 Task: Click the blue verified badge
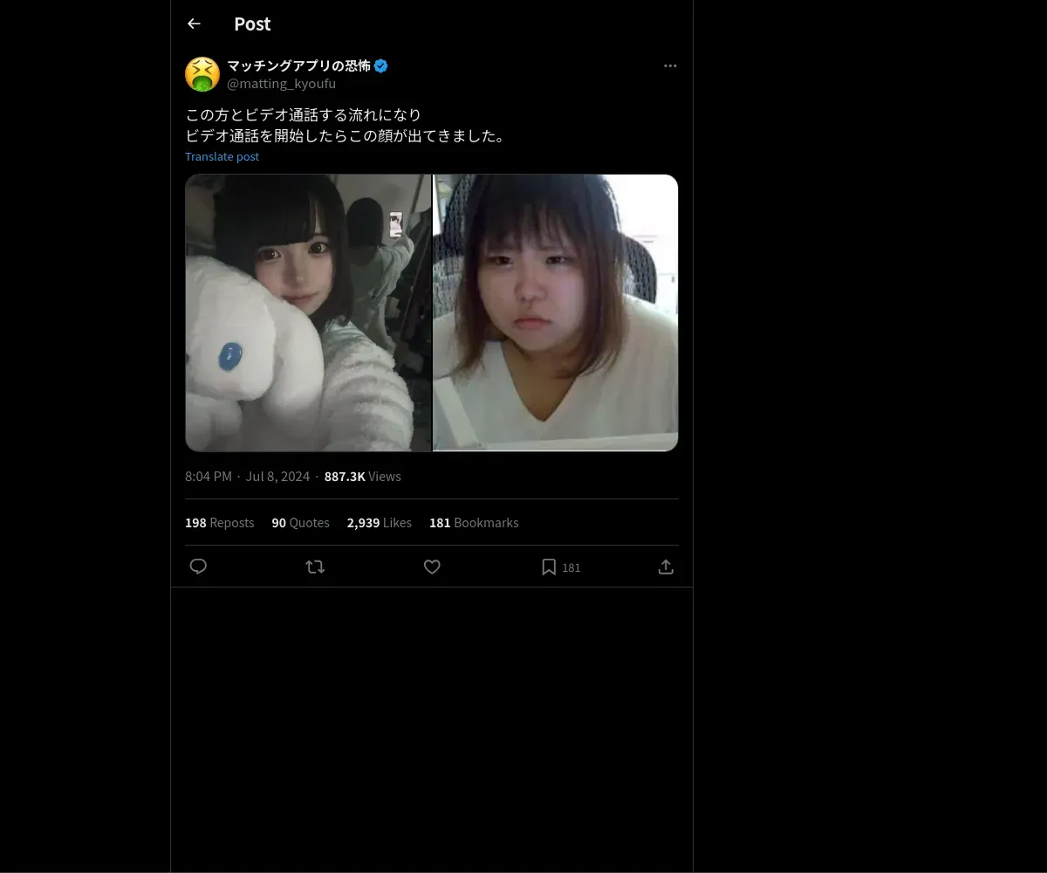pos(381,65)
